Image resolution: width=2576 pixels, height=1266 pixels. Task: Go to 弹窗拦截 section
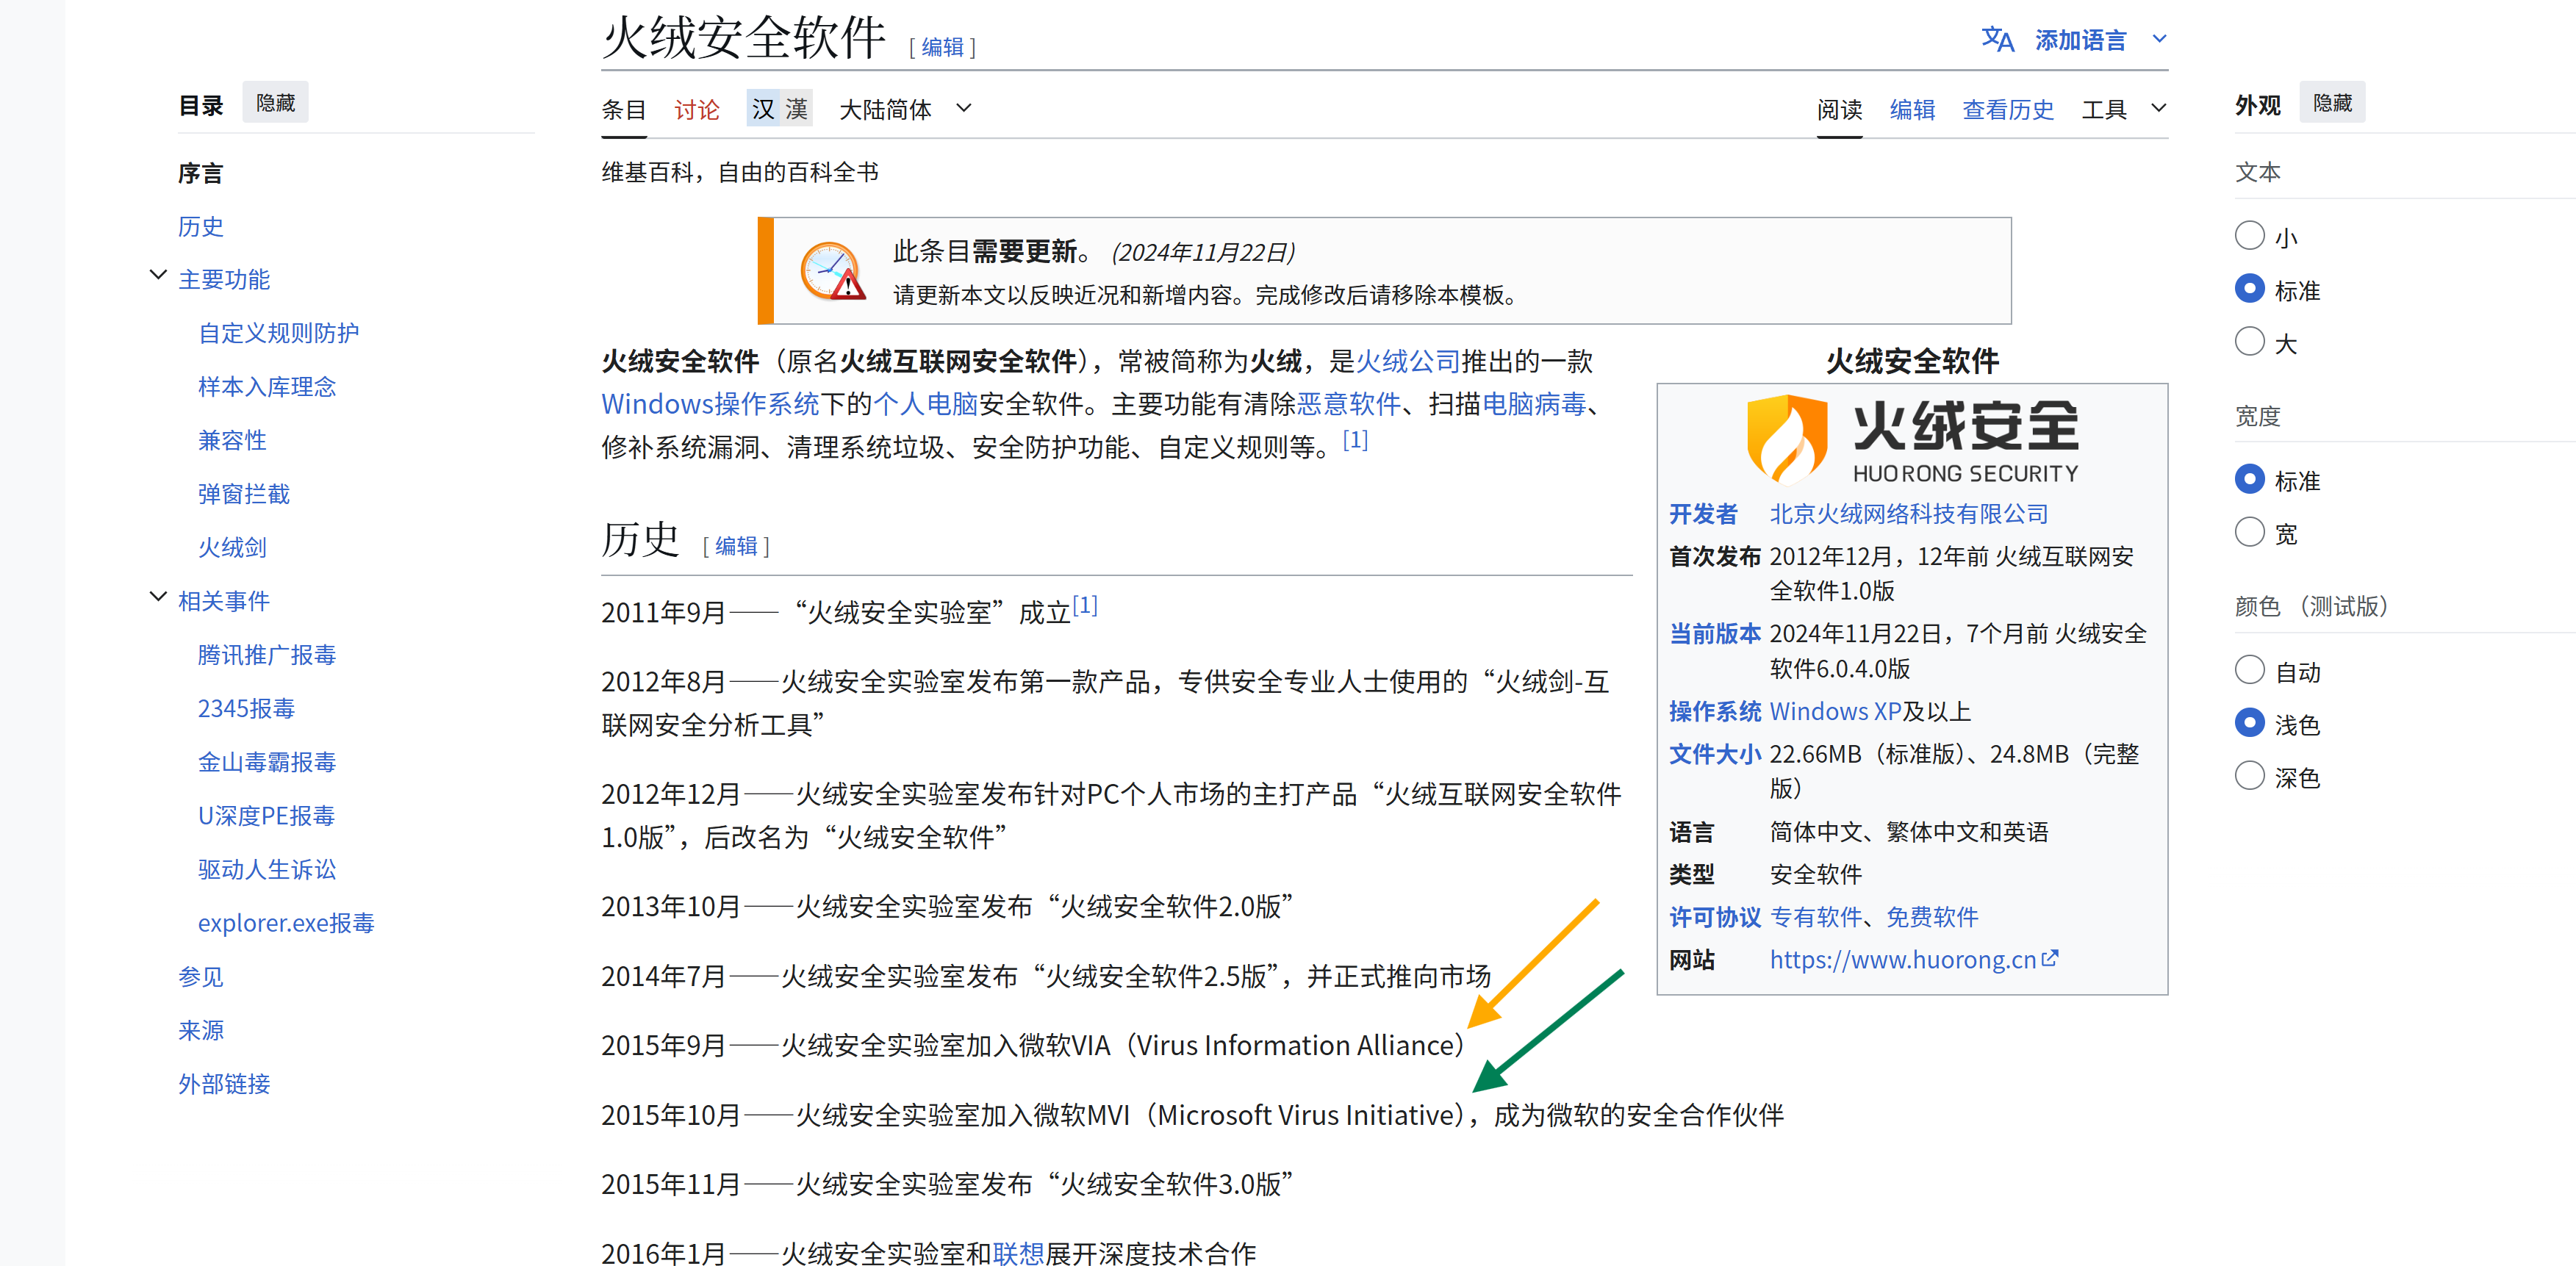click(x=243, y=493)
